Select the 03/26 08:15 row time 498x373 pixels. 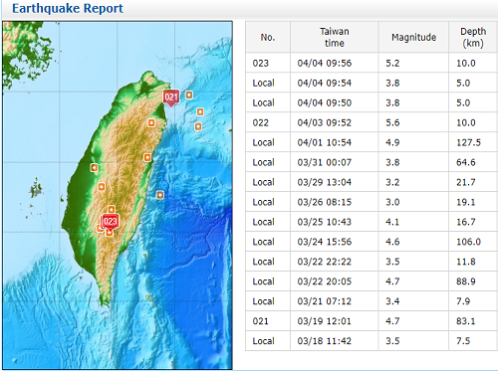pyautogui.click(x=325, y=202)
